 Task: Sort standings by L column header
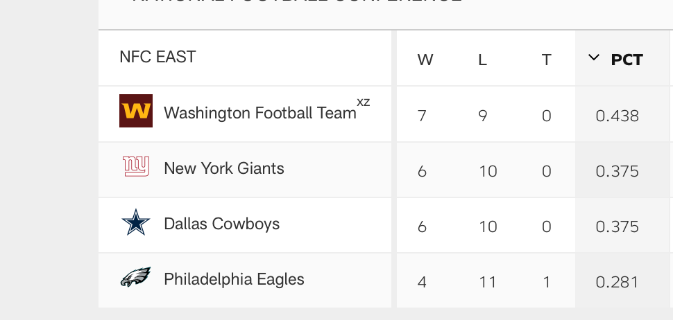point(482,60)
